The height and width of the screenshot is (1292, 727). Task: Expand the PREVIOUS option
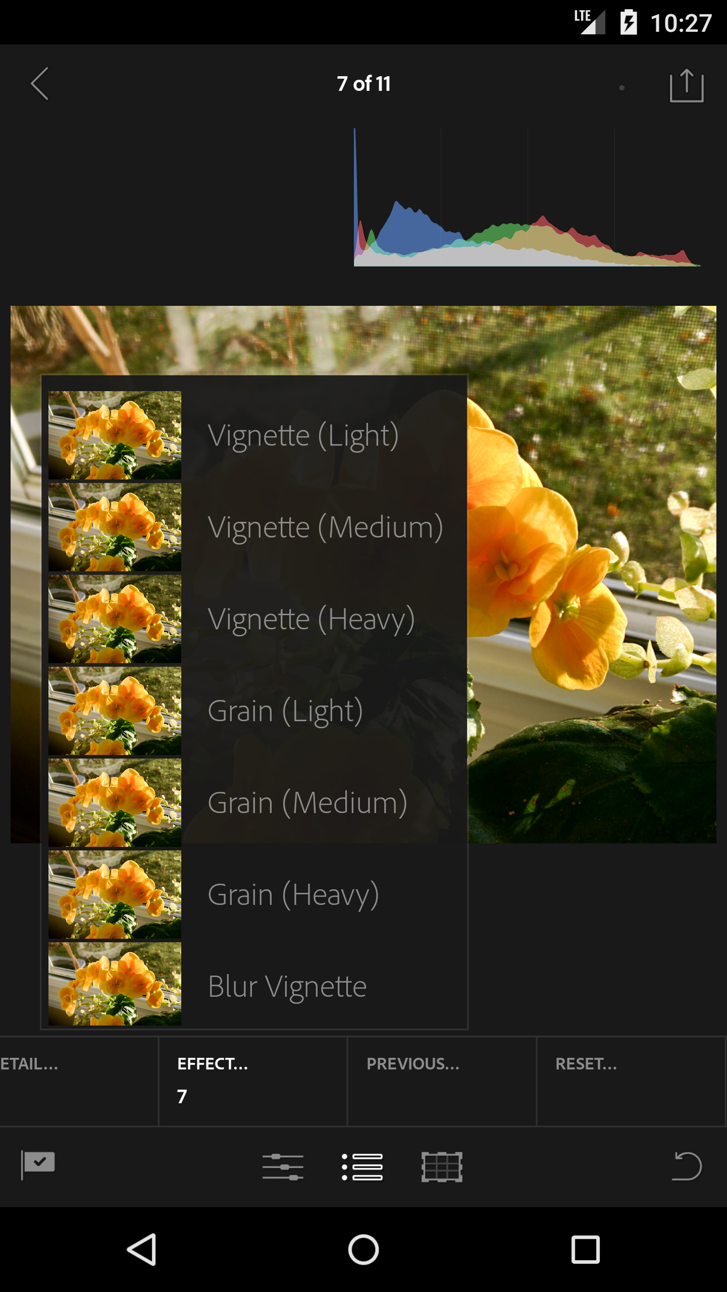(442, 1081)
